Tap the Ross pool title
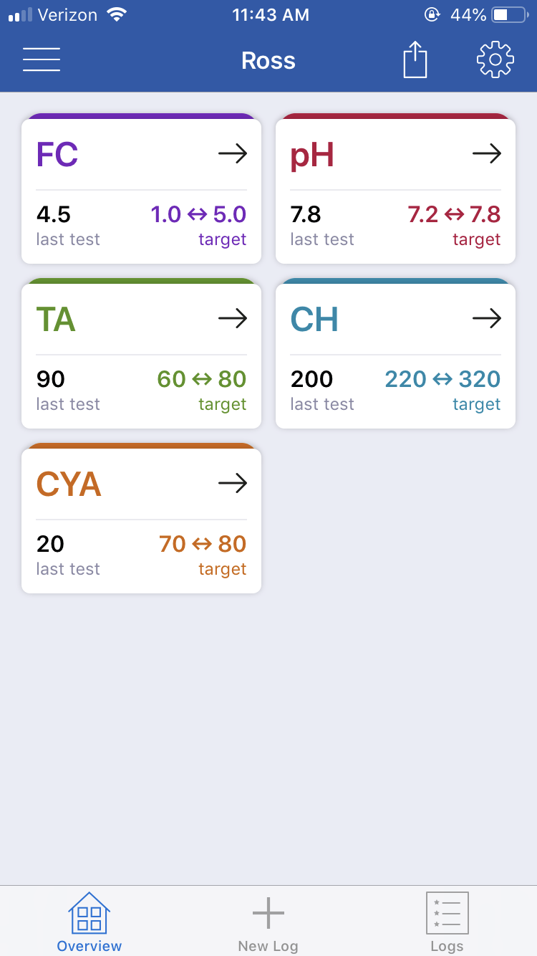The width and height of the screenshot is (537, 956). coord(268,60)
